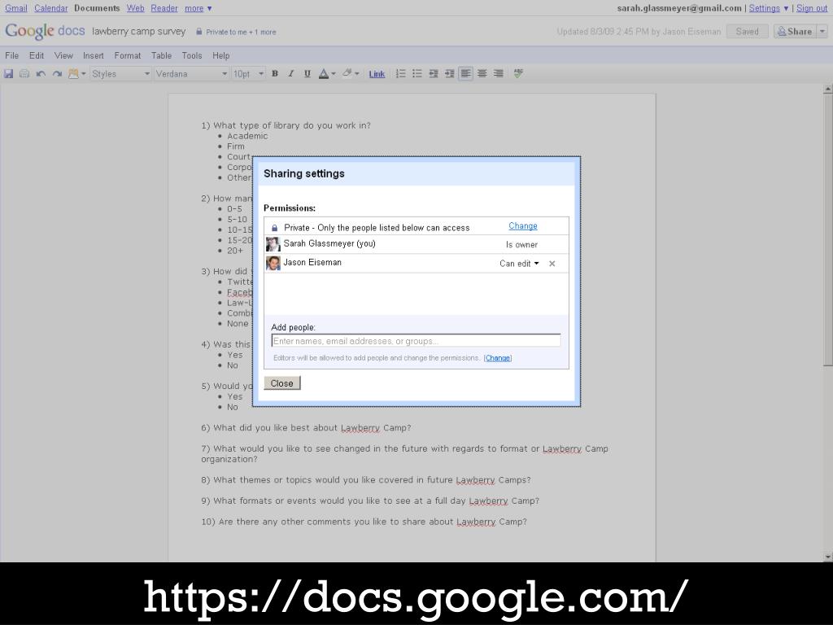The width and height of the screenshot is (833, 625).
Task: Expand the Settings dropdown arrow
Action: point(786,8)
